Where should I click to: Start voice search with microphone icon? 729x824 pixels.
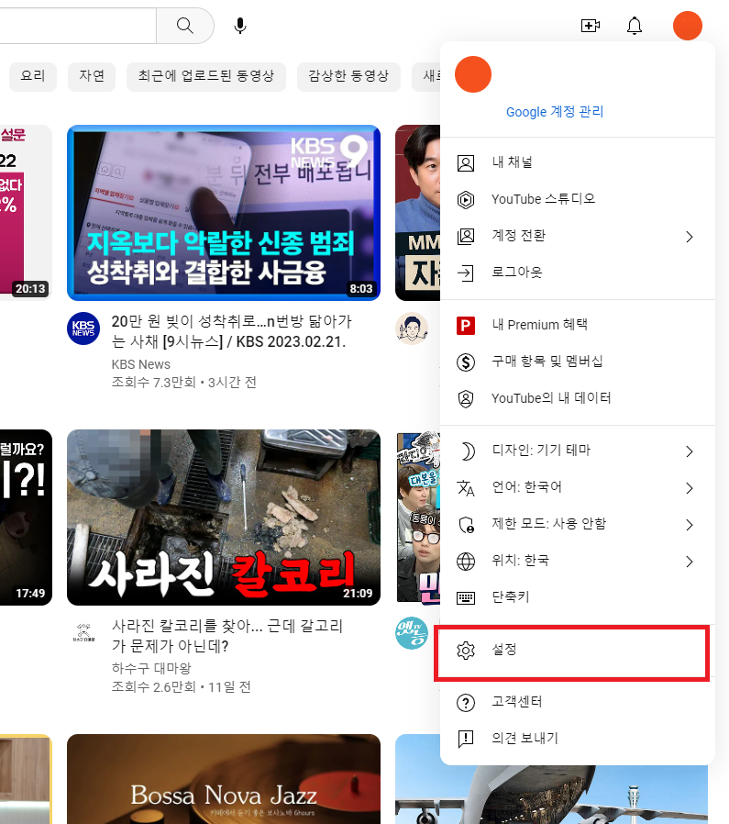coord(240,25)
